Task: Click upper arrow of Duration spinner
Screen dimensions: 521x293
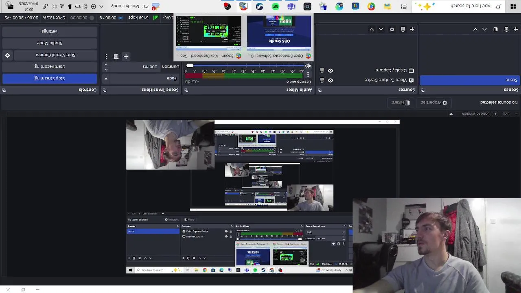Action: 106,64
